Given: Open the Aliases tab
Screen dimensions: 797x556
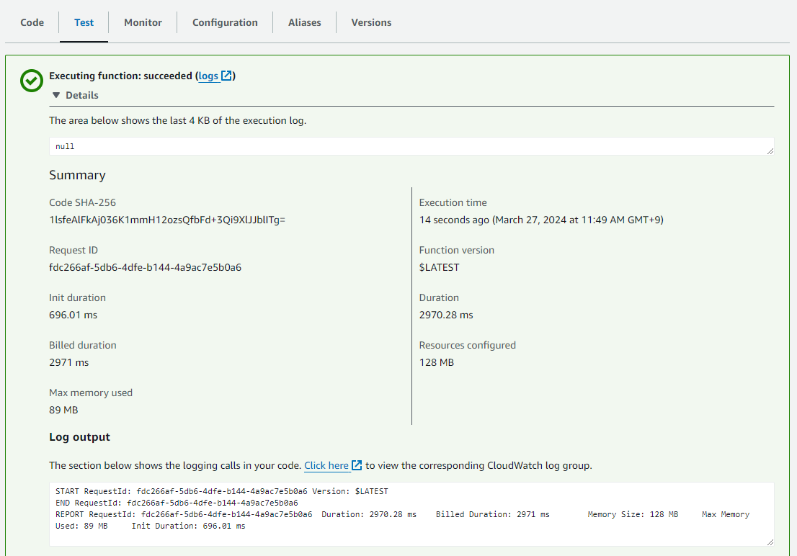Looking at the screenshot, I should click(305, 22).
